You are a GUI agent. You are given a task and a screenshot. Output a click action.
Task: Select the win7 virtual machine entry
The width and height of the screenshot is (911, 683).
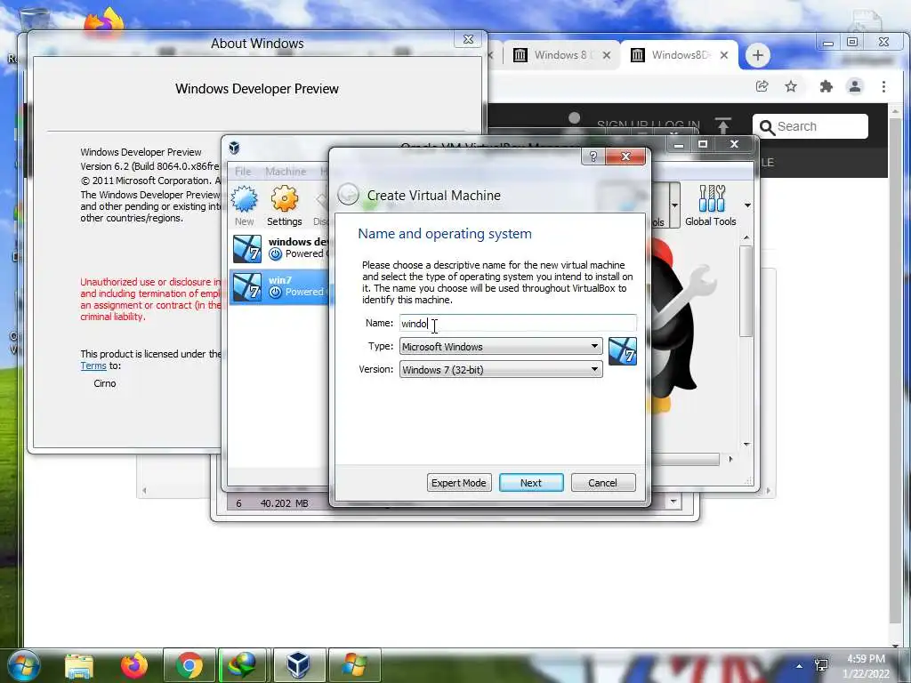coord(280,285)
